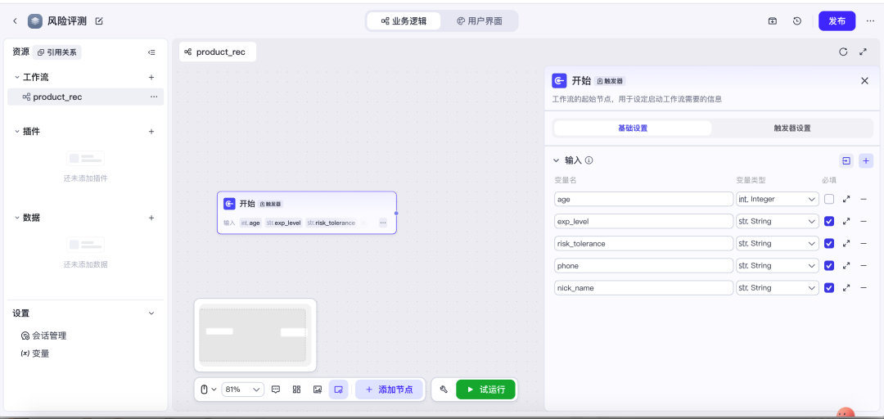Open version history clock icon
The width and height of the screenshot is (884, 419).
797,21
